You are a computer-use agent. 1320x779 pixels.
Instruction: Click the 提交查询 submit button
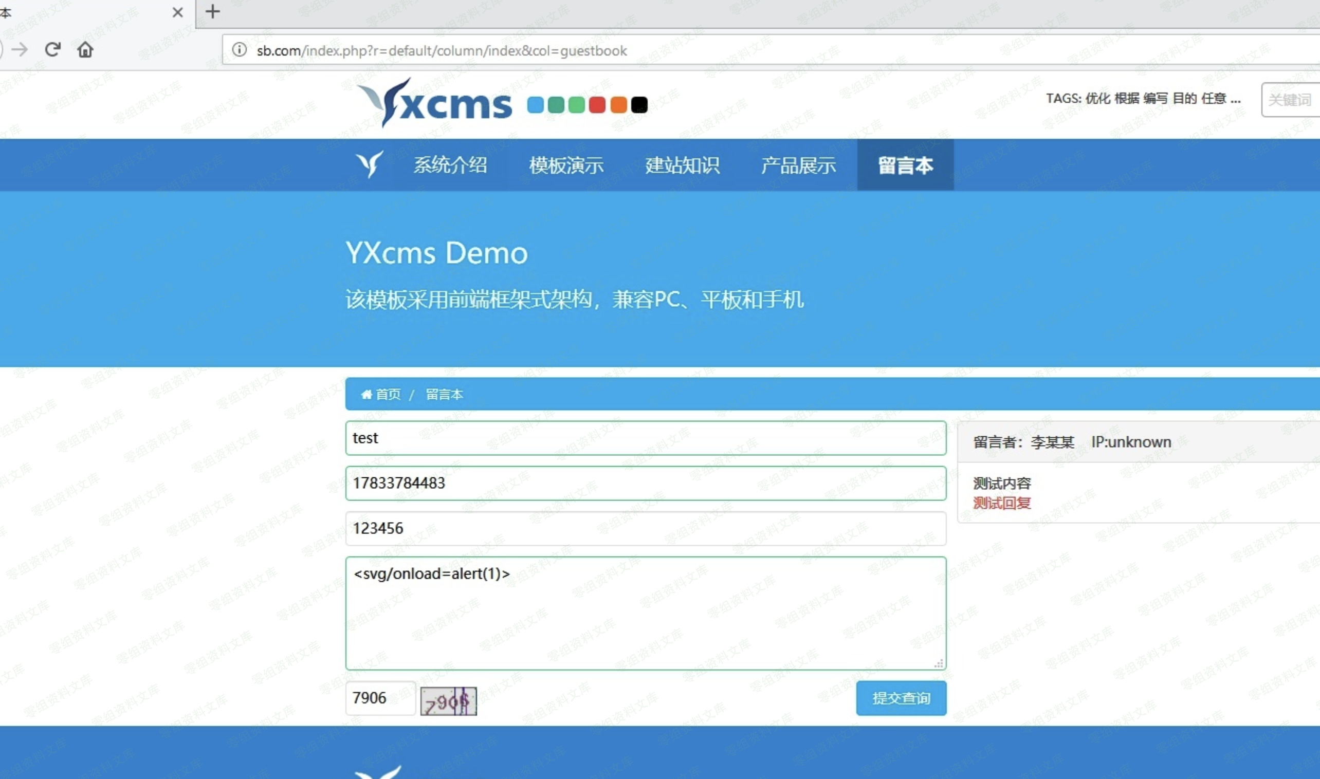tap(901, 698)
